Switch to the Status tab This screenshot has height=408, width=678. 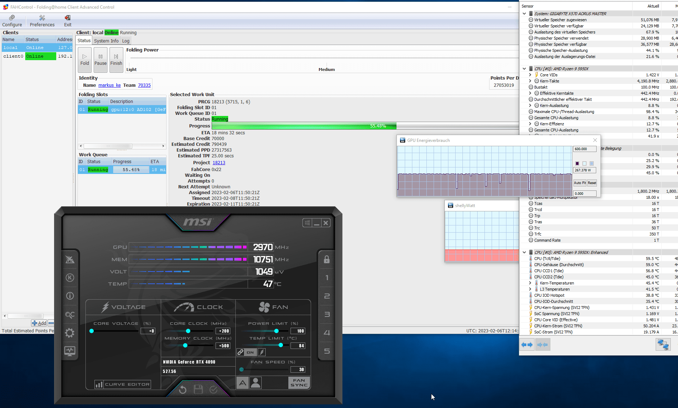coord(84,41)
